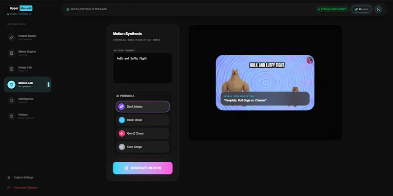
Task: Click the Workstation Interface header label
Action: 89,9
